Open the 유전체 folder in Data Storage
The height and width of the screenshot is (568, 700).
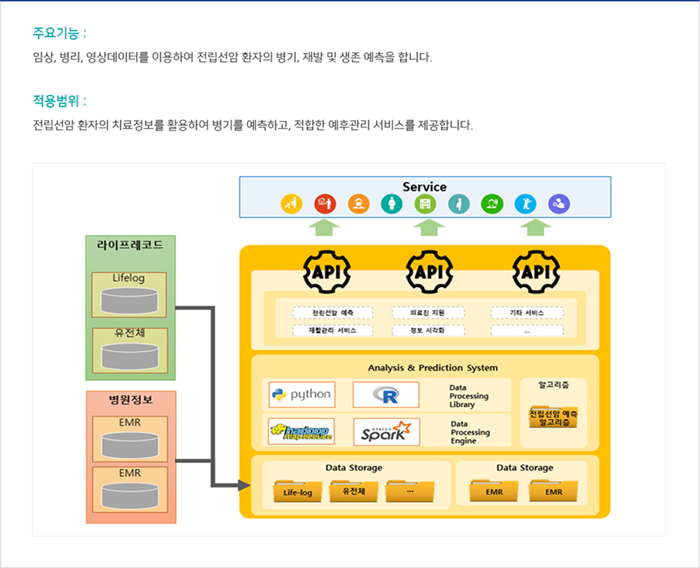354,491
